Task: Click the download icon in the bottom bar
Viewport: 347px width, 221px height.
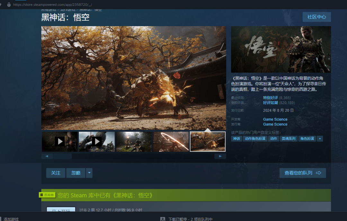Action: (x=163, y=219)
